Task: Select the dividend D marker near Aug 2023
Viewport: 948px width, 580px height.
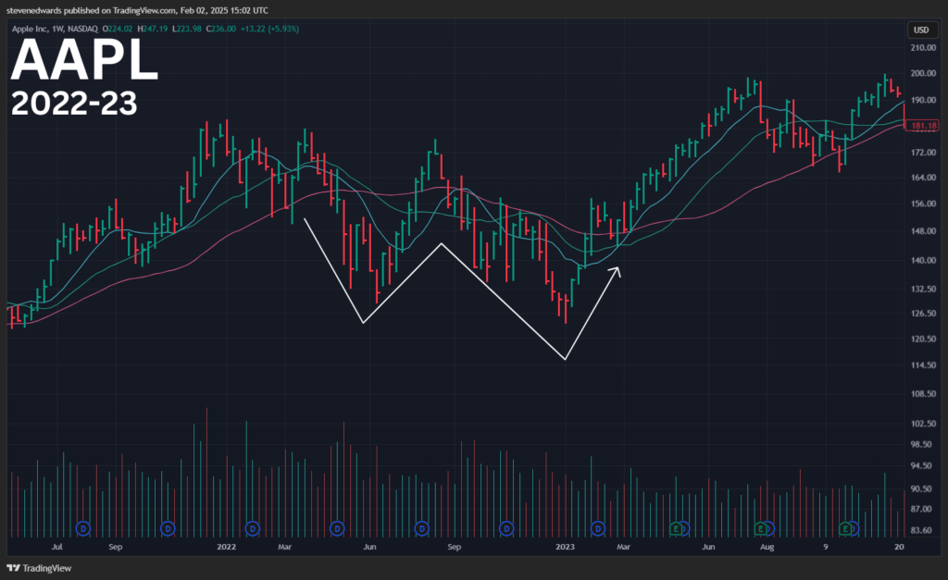Action: click(768, 528)
